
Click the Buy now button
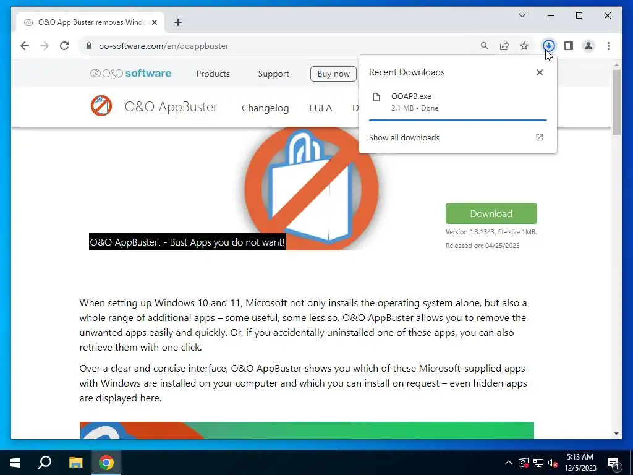333,74
